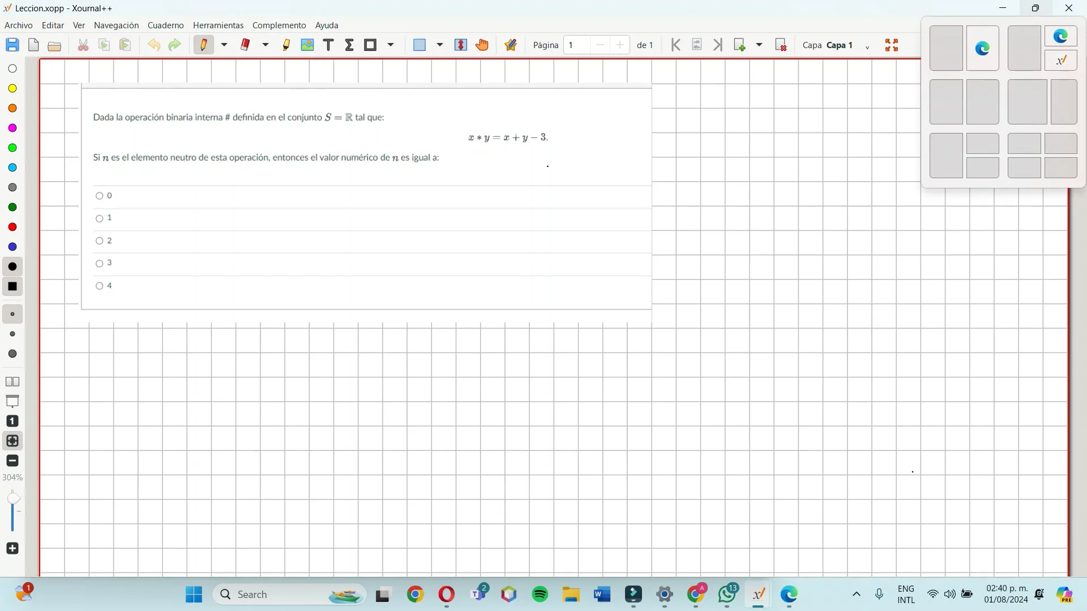Open the pen options dropdown
Viewport: 1087px width, 611px height.
[224, 45]
